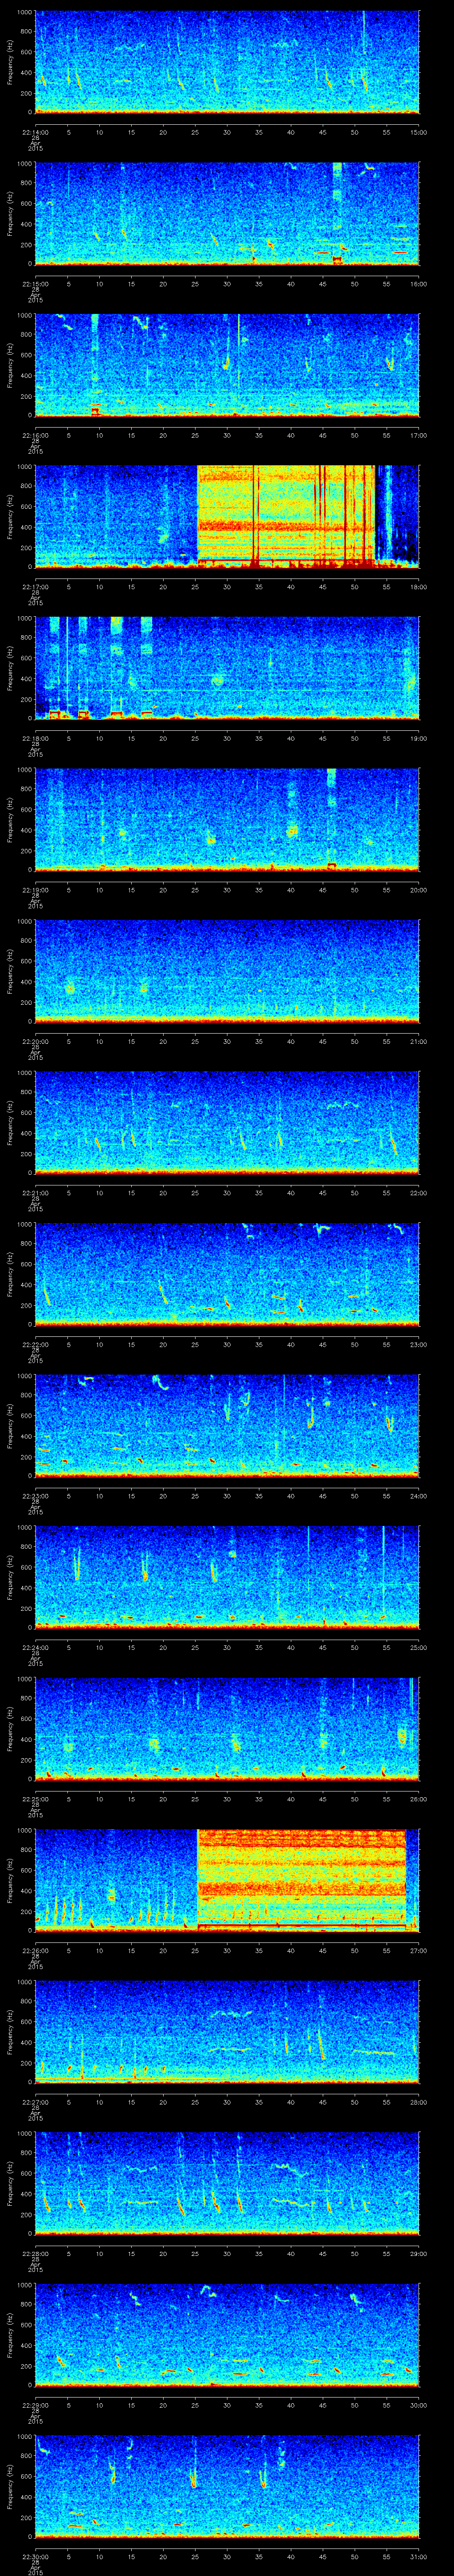Screen dimensions: 454x2576
Task: Select the 22:29:00 spectrogram panel
Action: [227, 2335]
